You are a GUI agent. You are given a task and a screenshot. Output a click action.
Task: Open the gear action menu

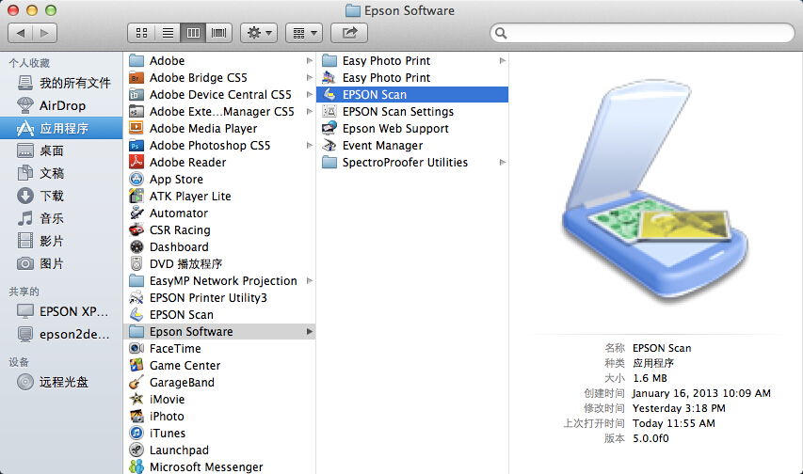259,33
